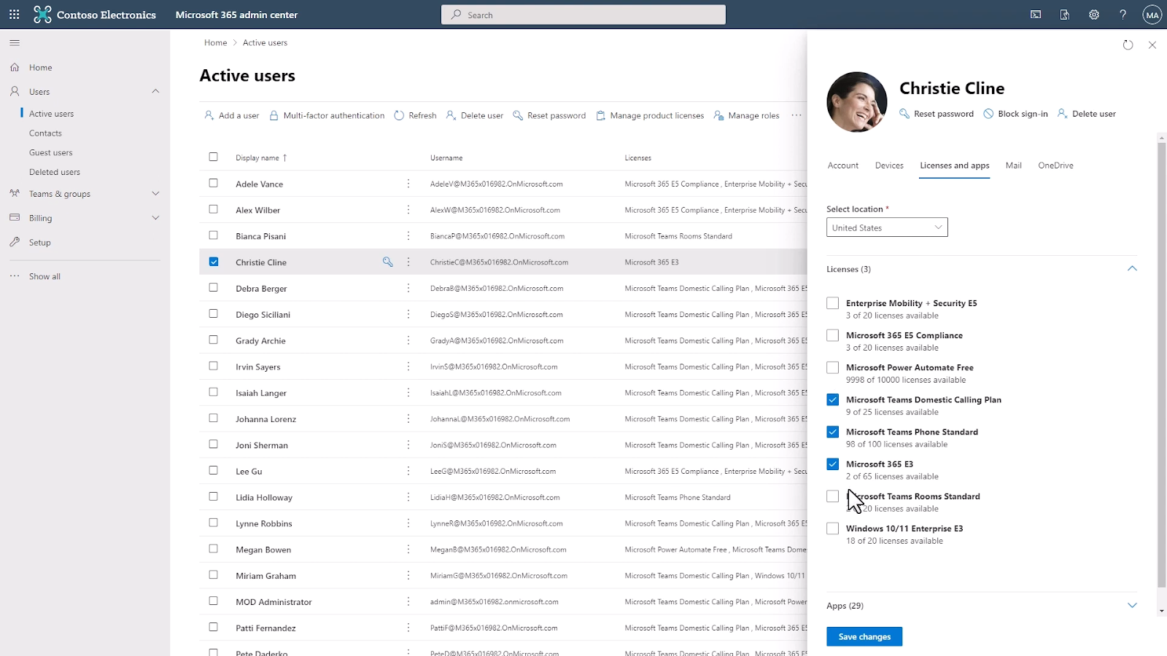Click Show all in sidebar
Screen dimensions: 1167x656
pyautogui.click(x=44, y=276)
